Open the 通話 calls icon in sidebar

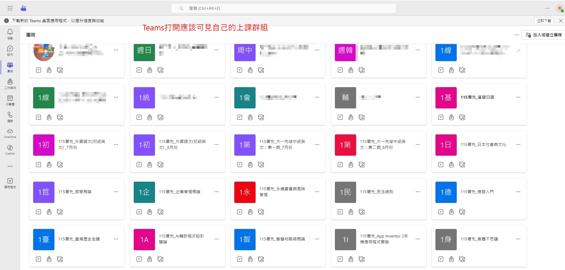(10, 117)
